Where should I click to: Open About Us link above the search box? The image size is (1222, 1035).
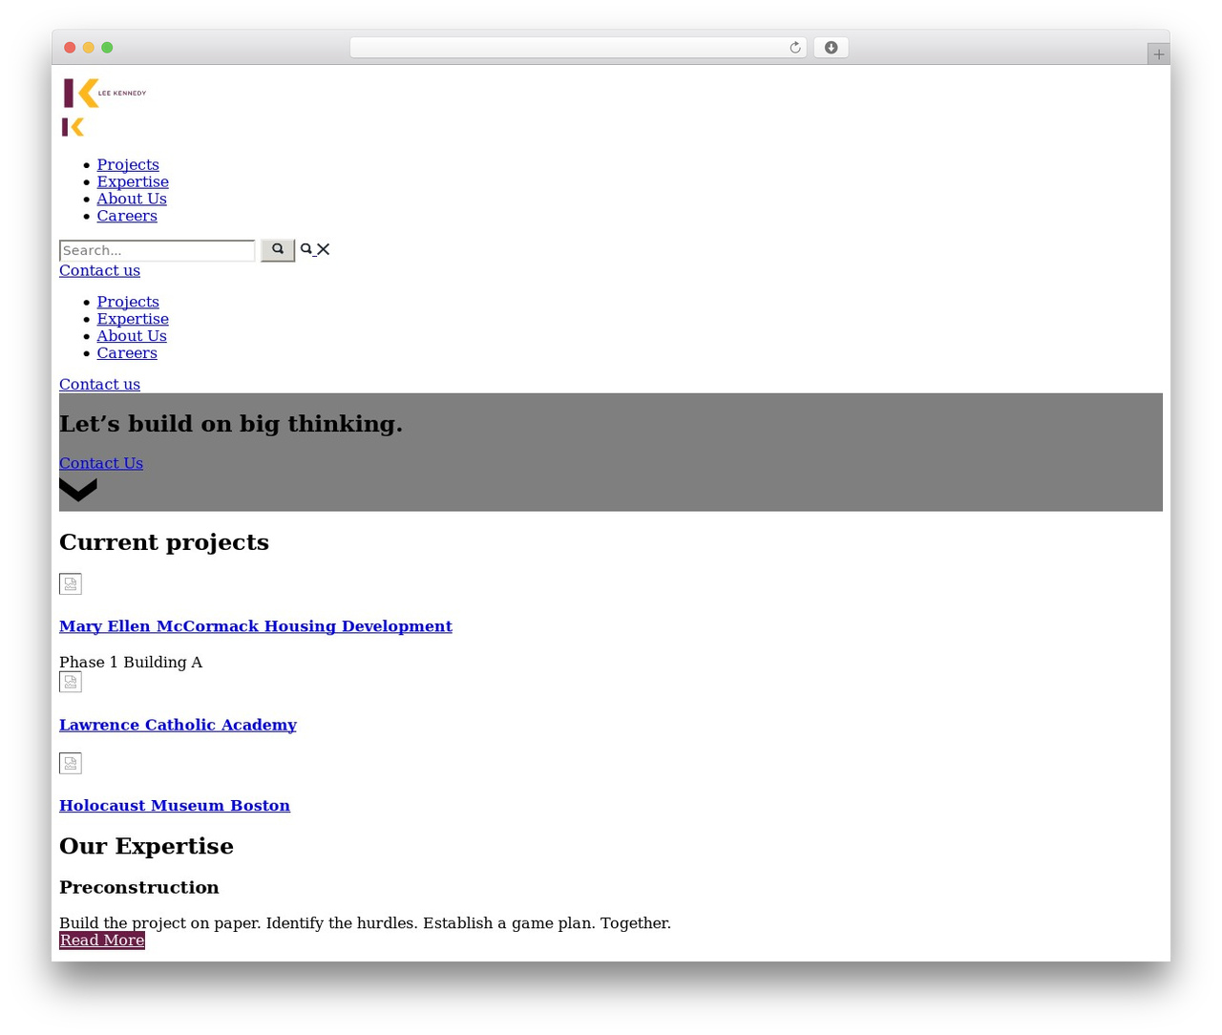(x=132, y=199)
